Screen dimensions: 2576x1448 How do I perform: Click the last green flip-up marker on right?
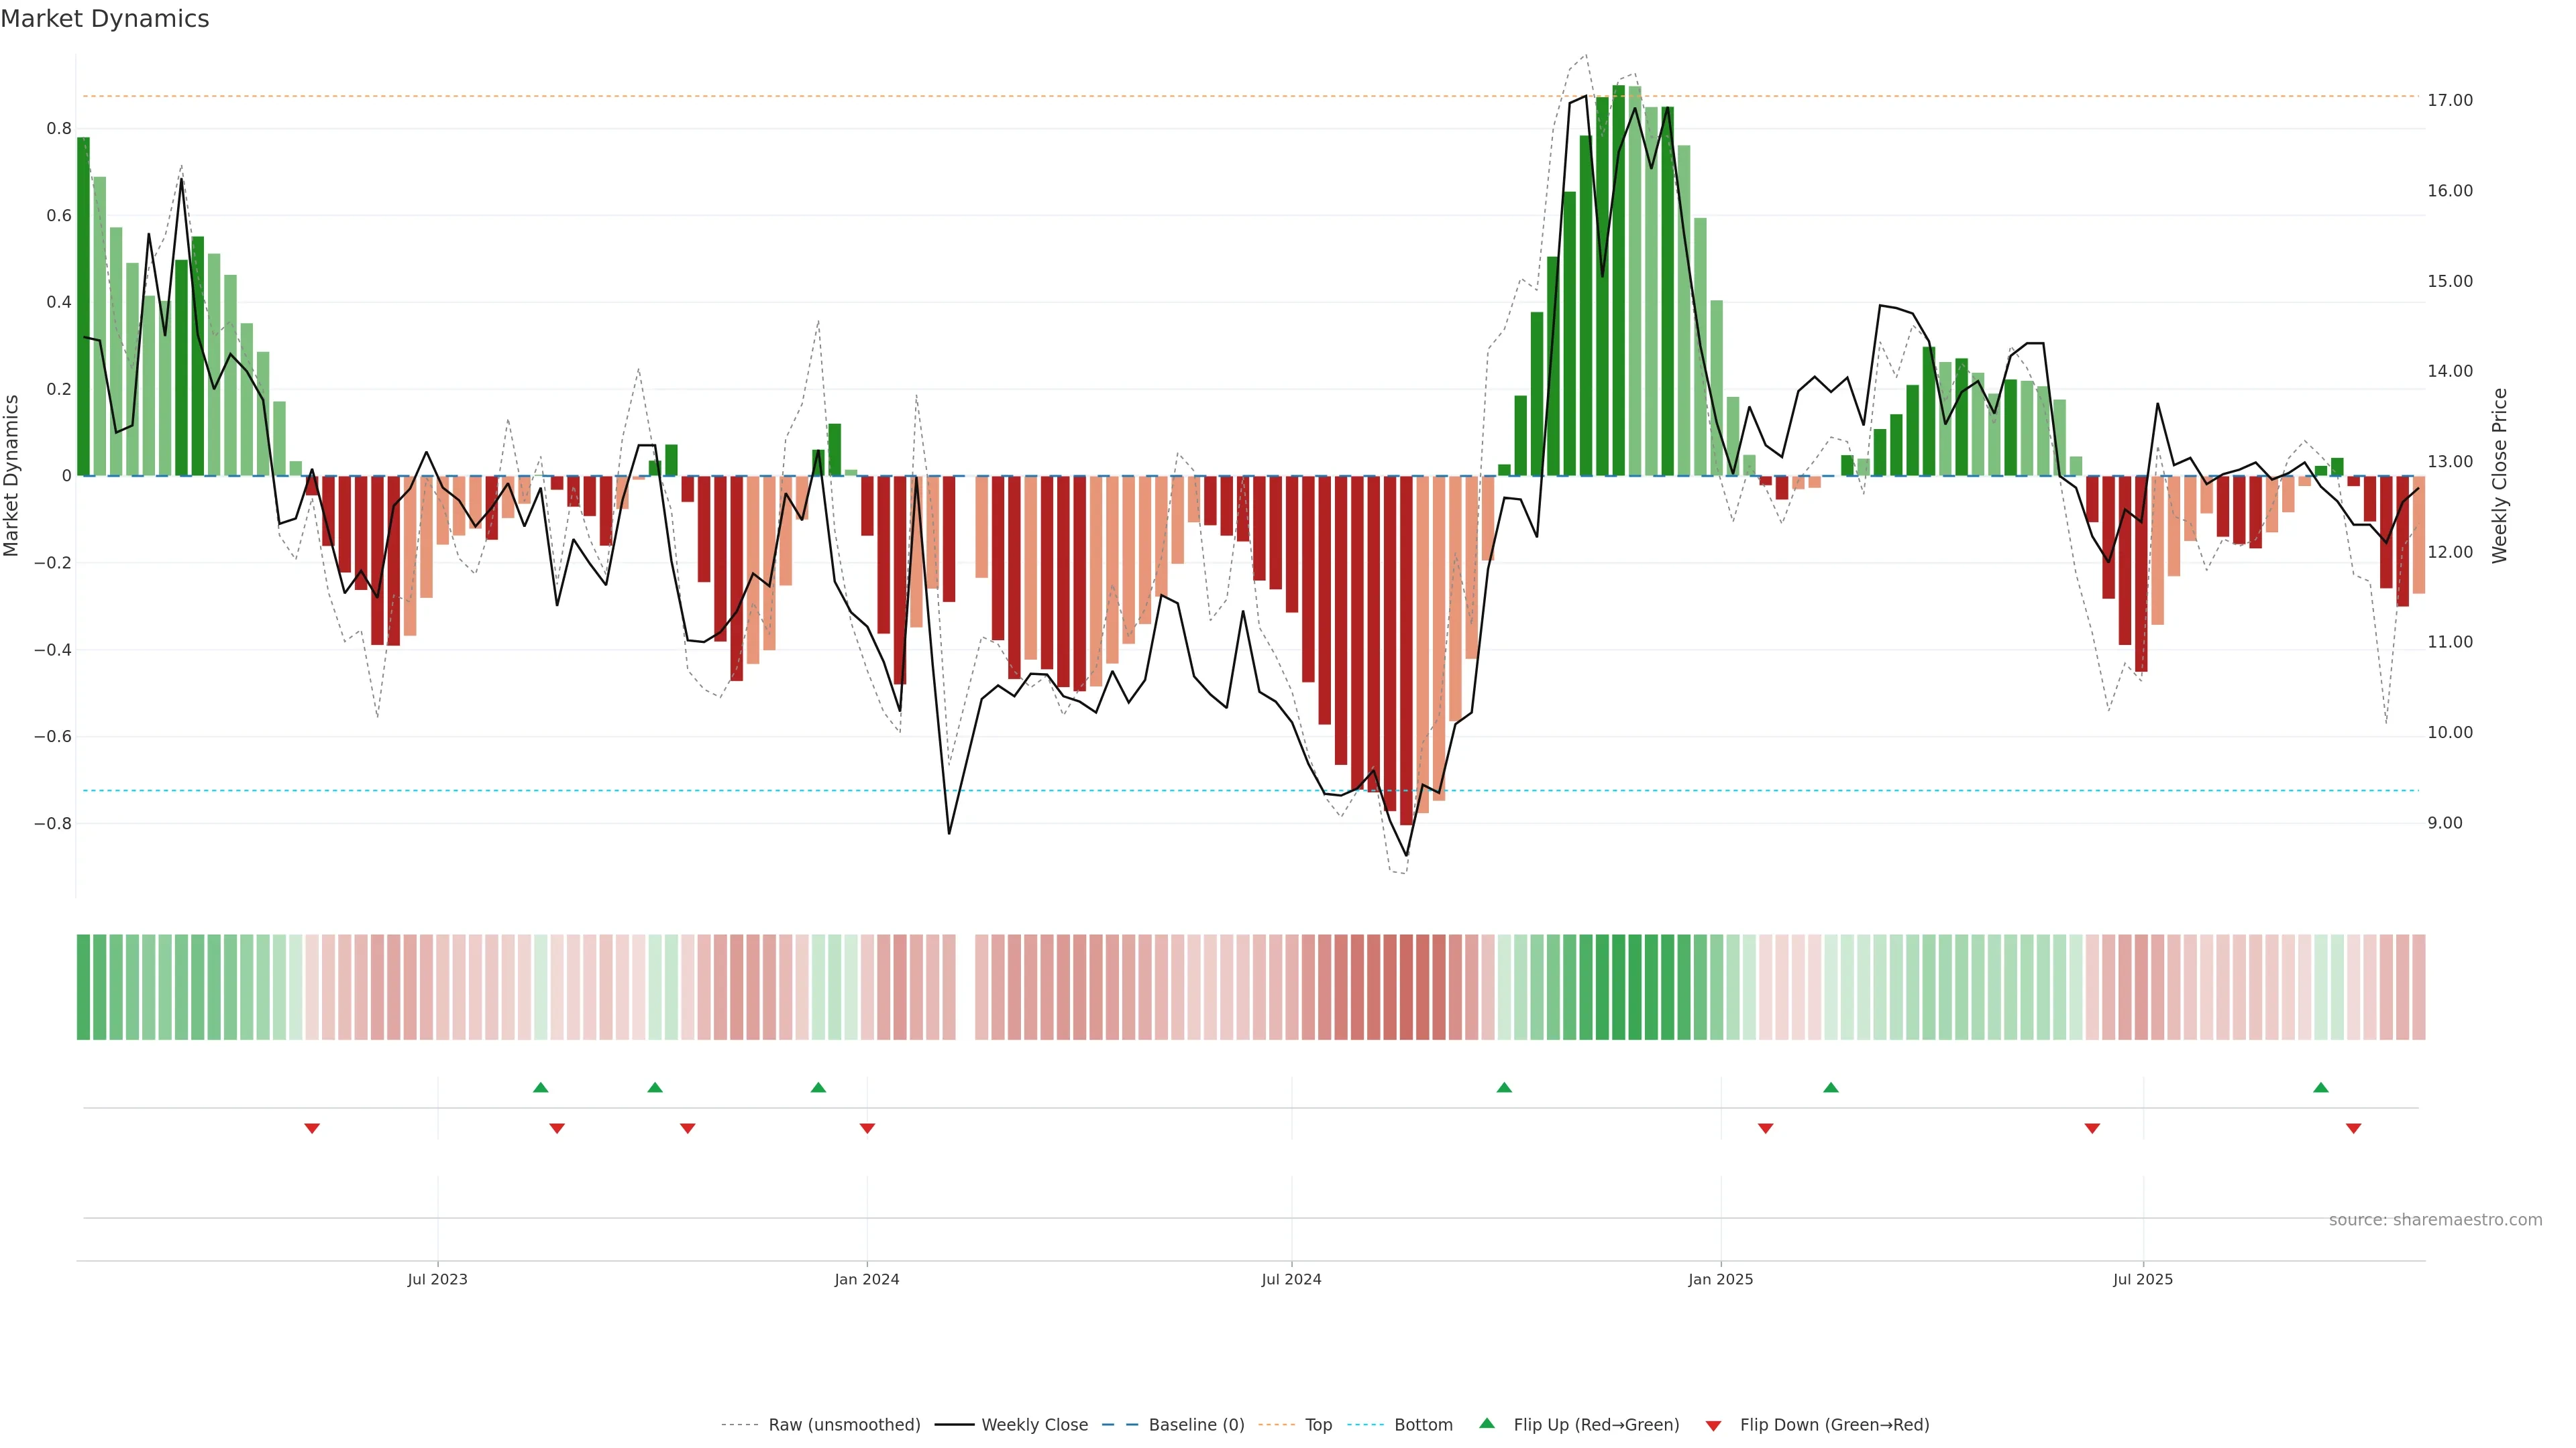point(2321,1087)
